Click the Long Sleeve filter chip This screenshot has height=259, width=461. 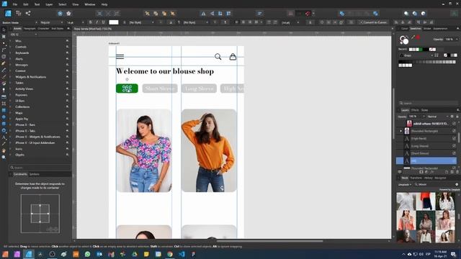click(x=199, y=88)
